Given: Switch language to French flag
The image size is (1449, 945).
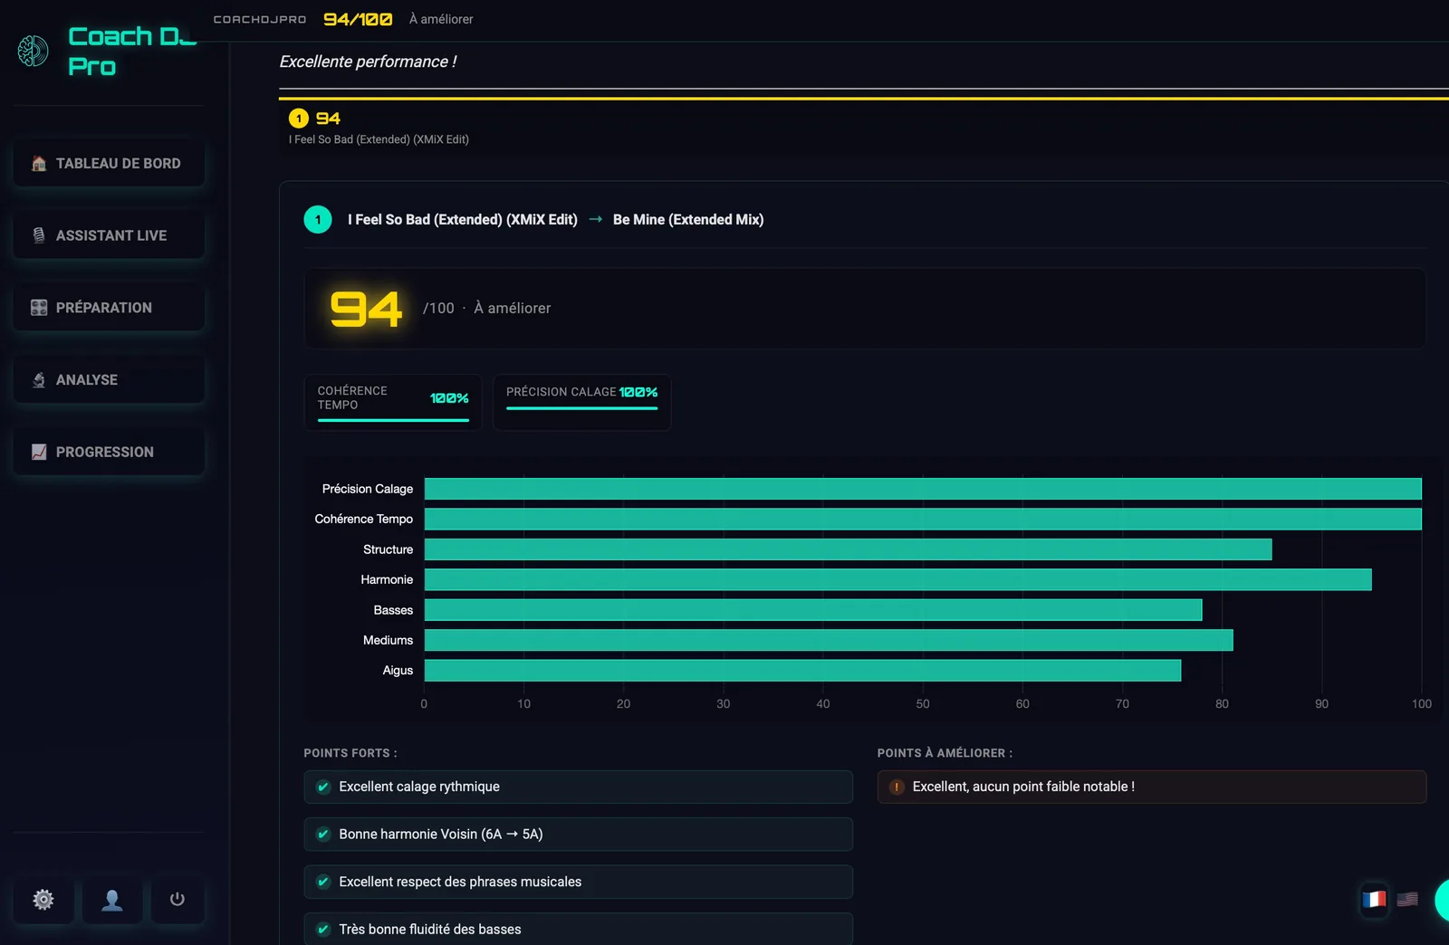Looking at the screenshot, I should click(1374, 899).
